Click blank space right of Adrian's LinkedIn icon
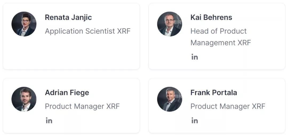The width and height of the screenshot is (288, 135). pos(92,121)
